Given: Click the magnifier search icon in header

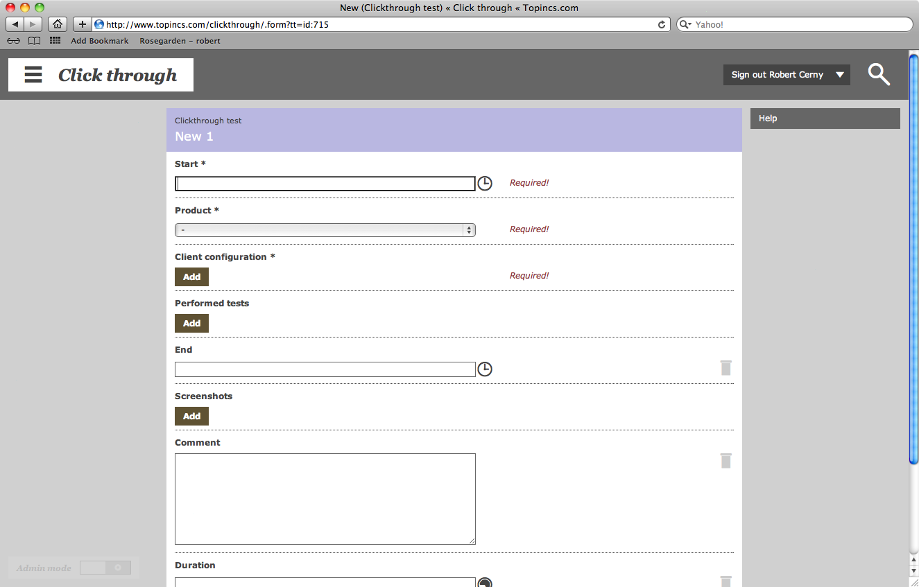Looking at the screenshot, I should tap(879, 74).
